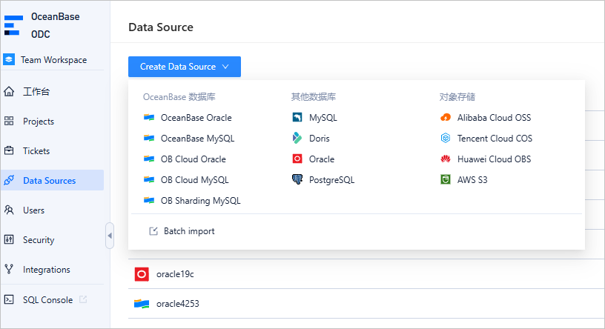
Task: Click the red Oracle icon in menu
Action: click(x=297, y=159)
